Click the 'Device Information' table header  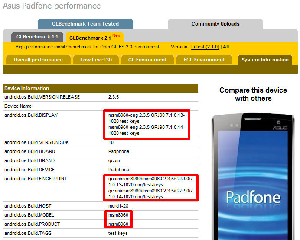point(101,88)
